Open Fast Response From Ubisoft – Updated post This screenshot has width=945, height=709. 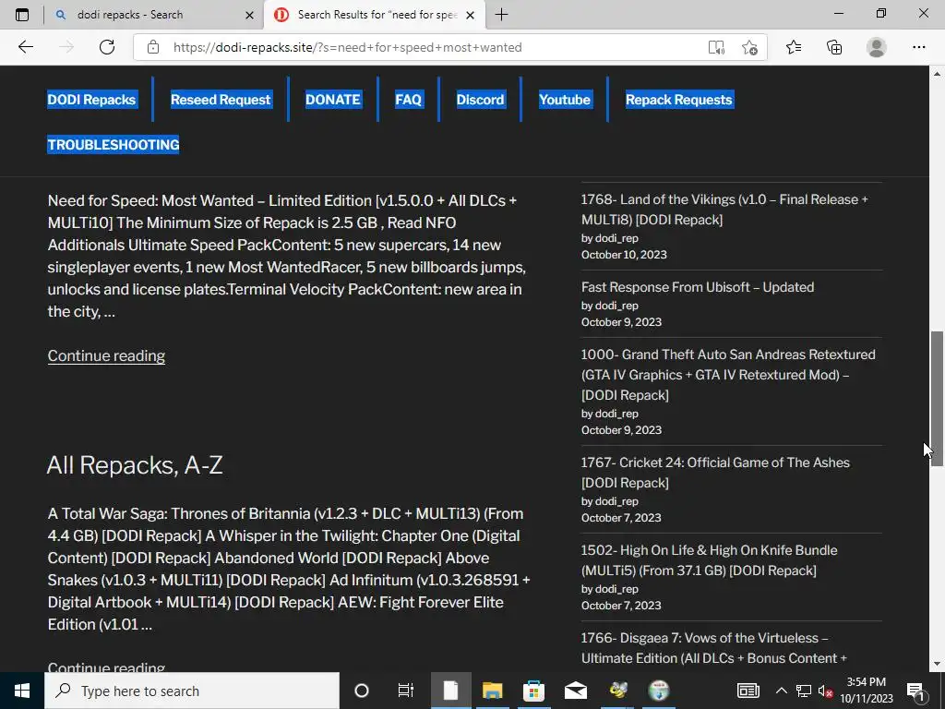point(698,287)
